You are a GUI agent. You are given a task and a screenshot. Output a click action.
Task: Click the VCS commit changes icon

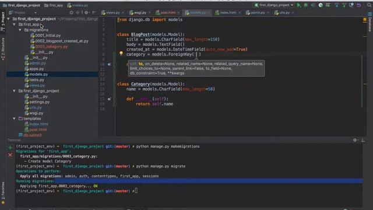(x=344, y=5)
